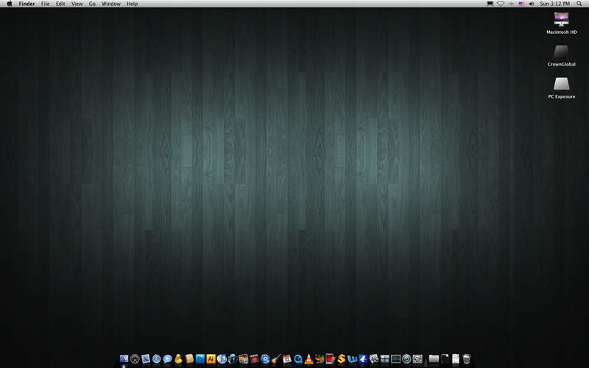Image resolution: width=589 pixels, height=368 pixels.
Task: Open the Trash in dock
Action: click(x=466, y=359)
